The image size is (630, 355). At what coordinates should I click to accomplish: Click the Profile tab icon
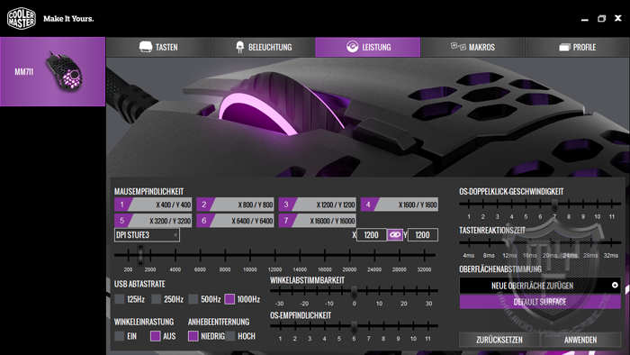coord(564,47)
